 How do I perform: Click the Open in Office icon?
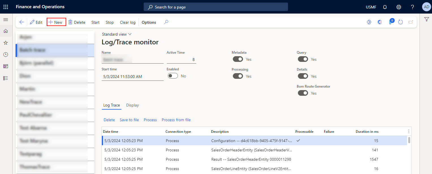pyautogui.click(x=380, y=22)
